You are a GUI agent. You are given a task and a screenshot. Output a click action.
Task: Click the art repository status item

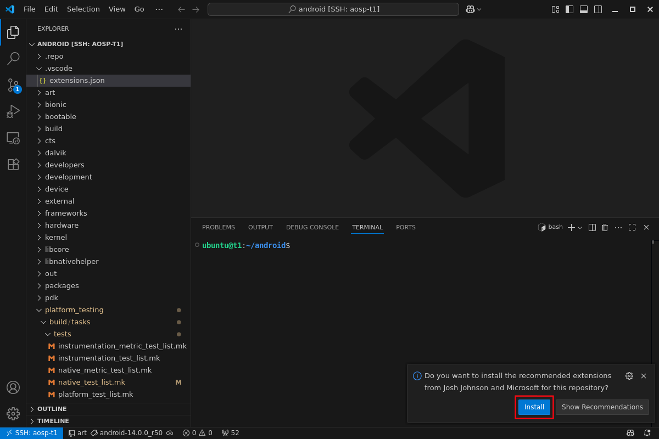click(x=77, y=433)
